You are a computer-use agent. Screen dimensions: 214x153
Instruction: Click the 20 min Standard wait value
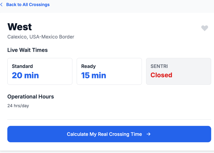25,75
